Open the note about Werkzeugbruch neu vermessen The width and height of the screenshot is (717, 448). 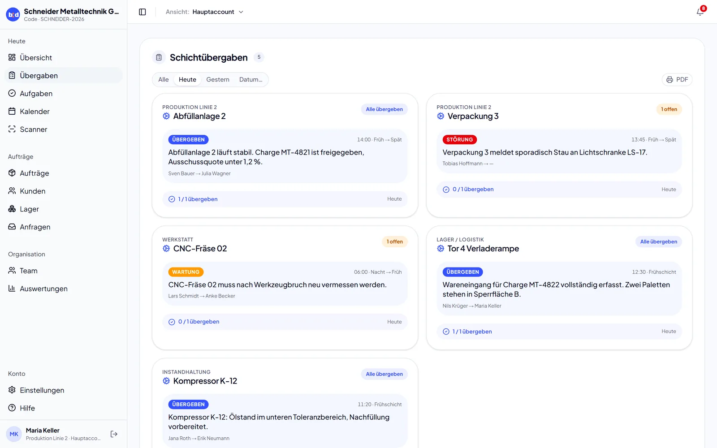pos(285,284)
